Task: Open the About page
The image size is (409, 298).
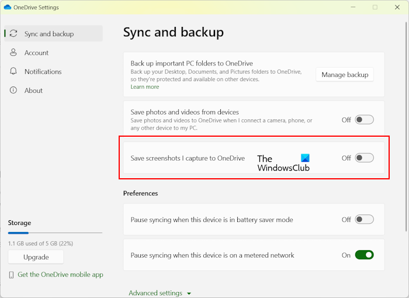Action: (33, 91)
